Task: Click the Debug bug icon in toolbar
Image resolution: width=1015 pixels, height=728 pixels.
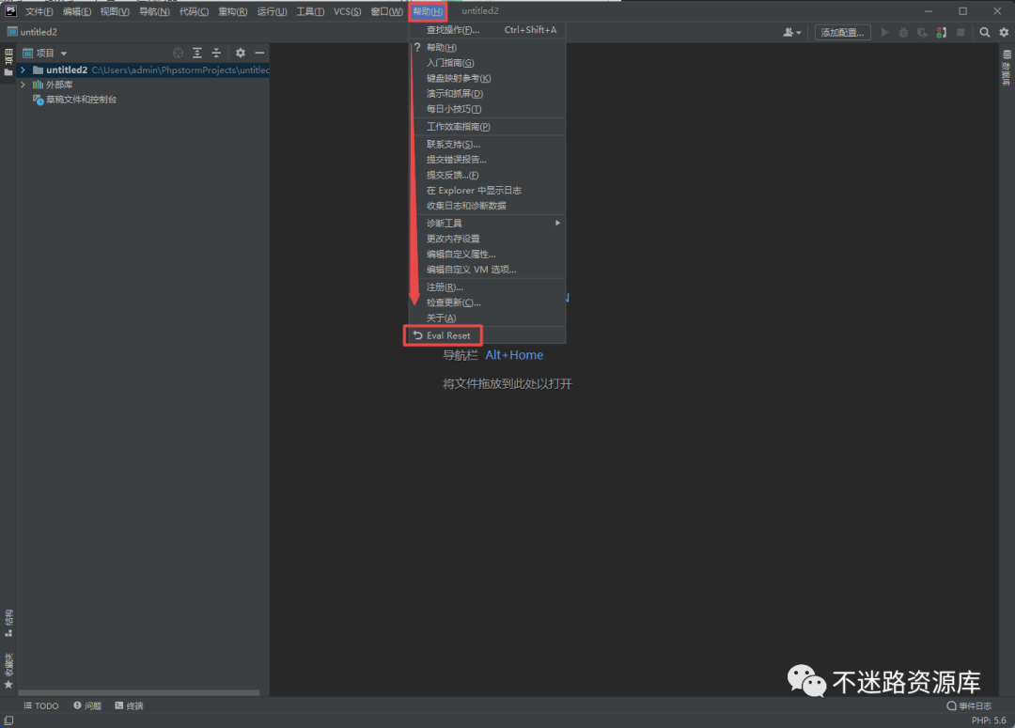Action: pyautogui.click(x=903, y=32)
